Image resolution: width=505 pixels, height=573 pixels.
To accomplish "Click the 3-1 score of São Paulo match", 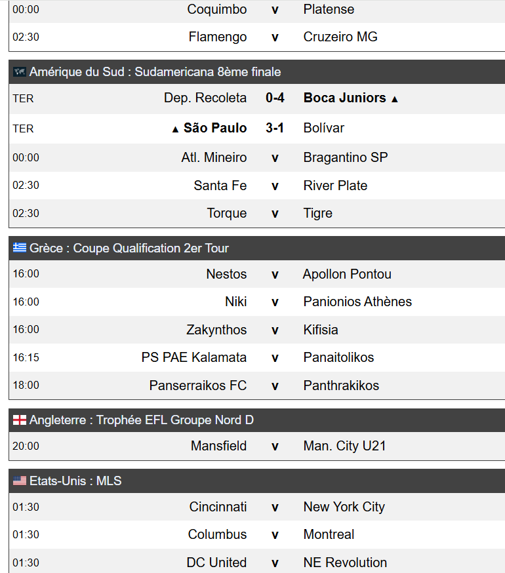I will [275, 128].
